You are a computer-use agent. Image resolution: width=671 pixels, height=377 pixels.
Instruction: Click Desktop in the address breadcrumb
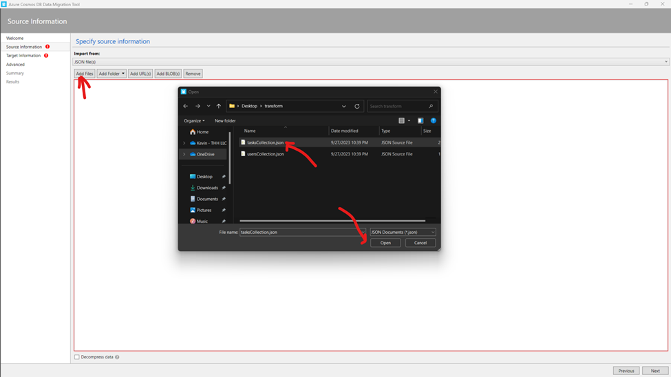(250, 106)
